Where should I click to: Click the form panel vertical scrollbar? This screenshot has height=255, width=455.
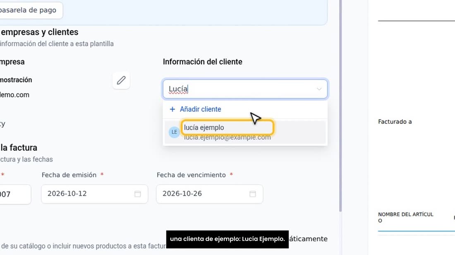tap(340, 106)
